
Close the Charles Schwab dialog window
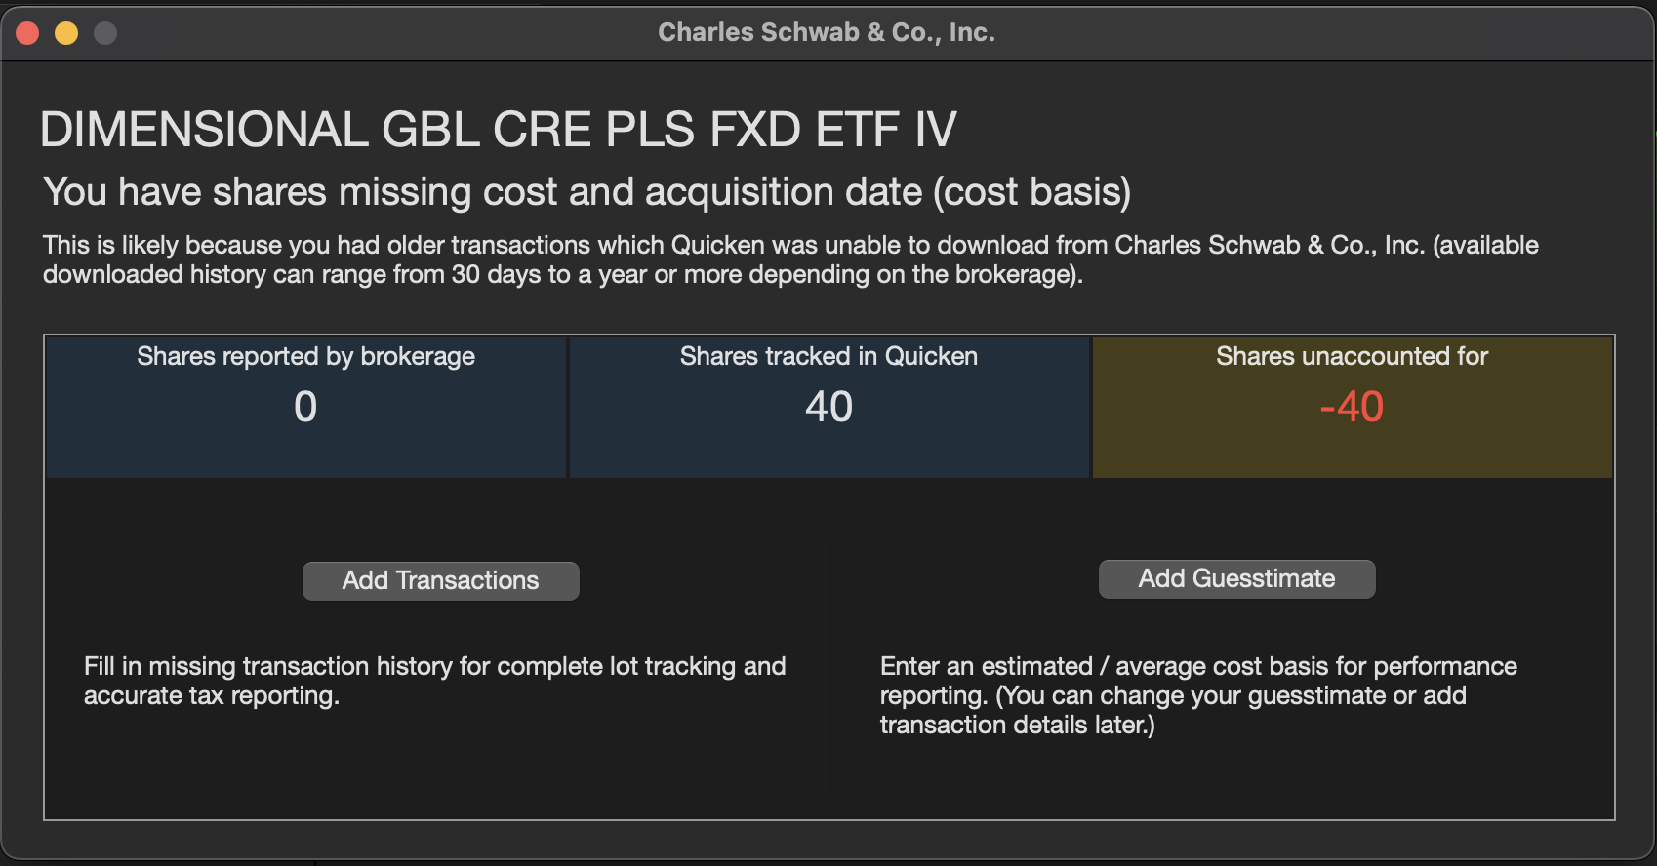(27, 33)
